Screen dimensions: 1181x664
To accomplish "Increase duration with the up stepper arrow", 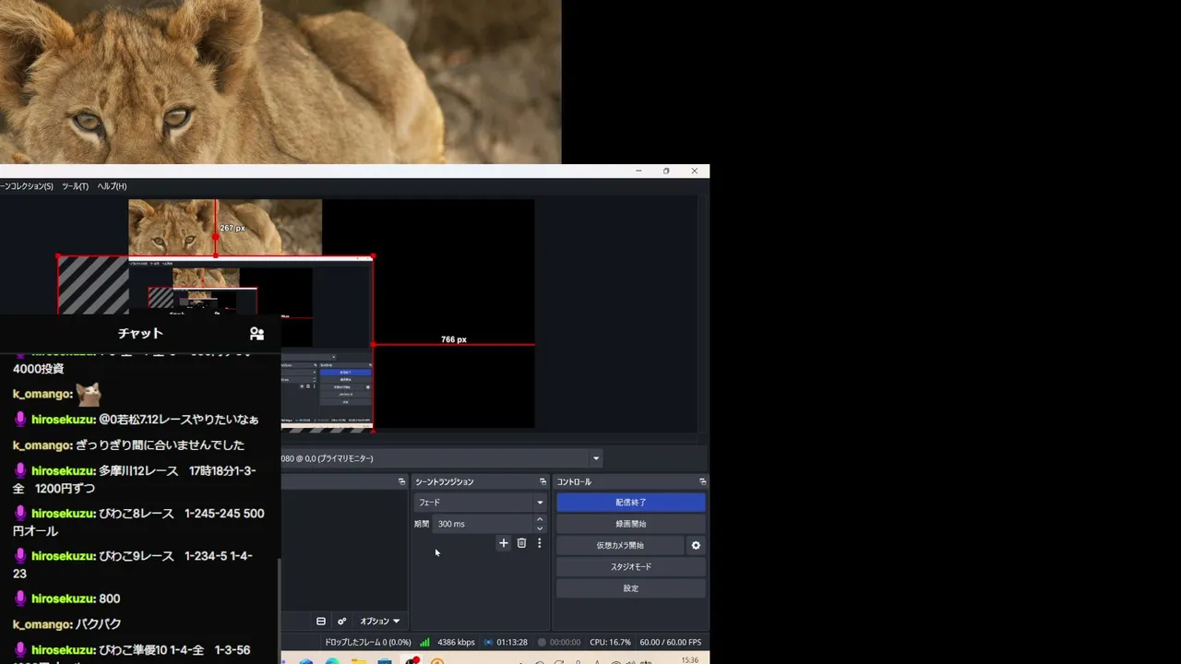I will 540,519.
